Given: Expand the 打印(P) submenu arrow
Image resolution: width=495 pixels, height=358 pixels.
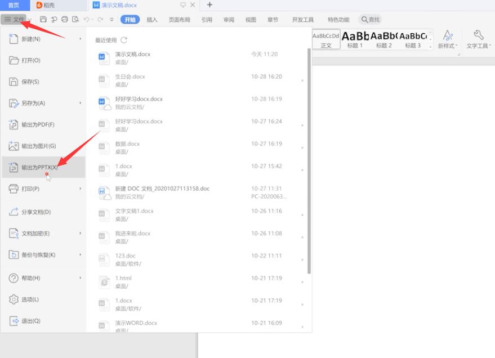Looking at the screenshot, I should (x=80, y=189).
